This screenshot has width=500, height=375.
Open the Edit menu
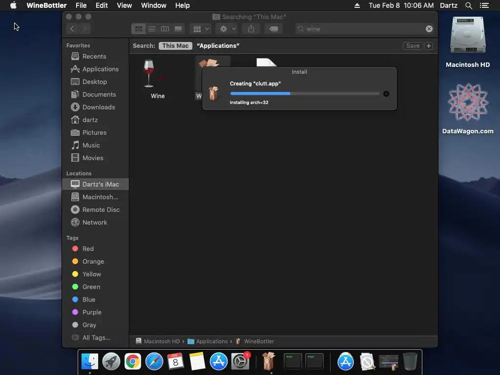[102, 5]
